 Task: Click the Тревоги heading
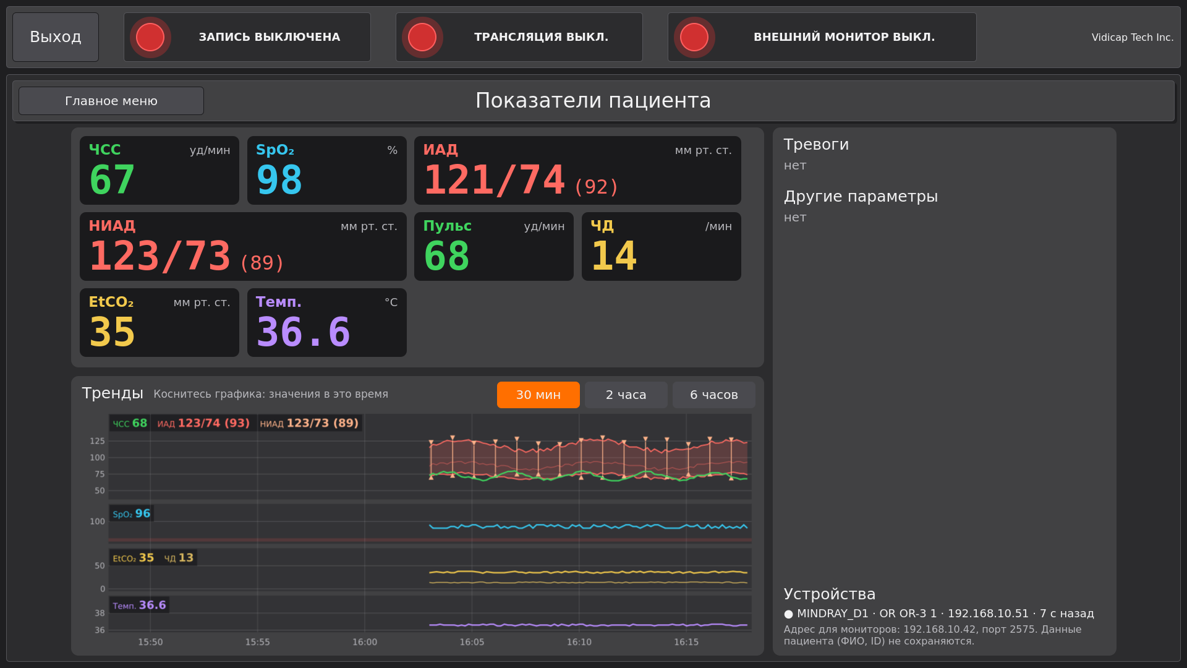point(816,145)
